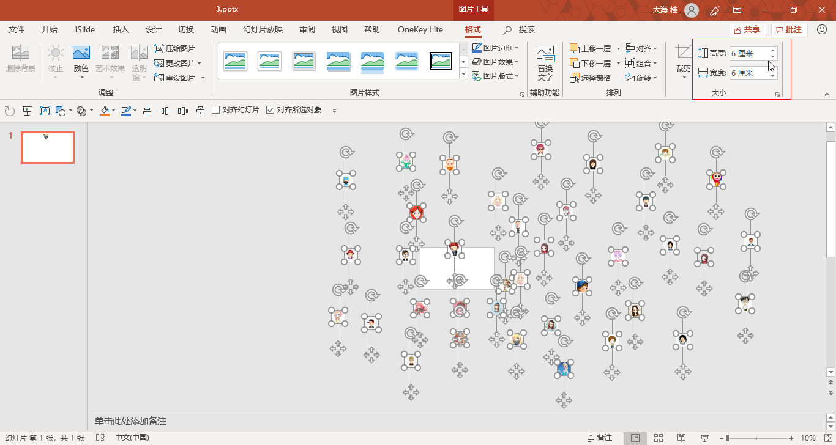
Task: Click the 裁剪 crop tool icon
Action: (x=683, y=53)
